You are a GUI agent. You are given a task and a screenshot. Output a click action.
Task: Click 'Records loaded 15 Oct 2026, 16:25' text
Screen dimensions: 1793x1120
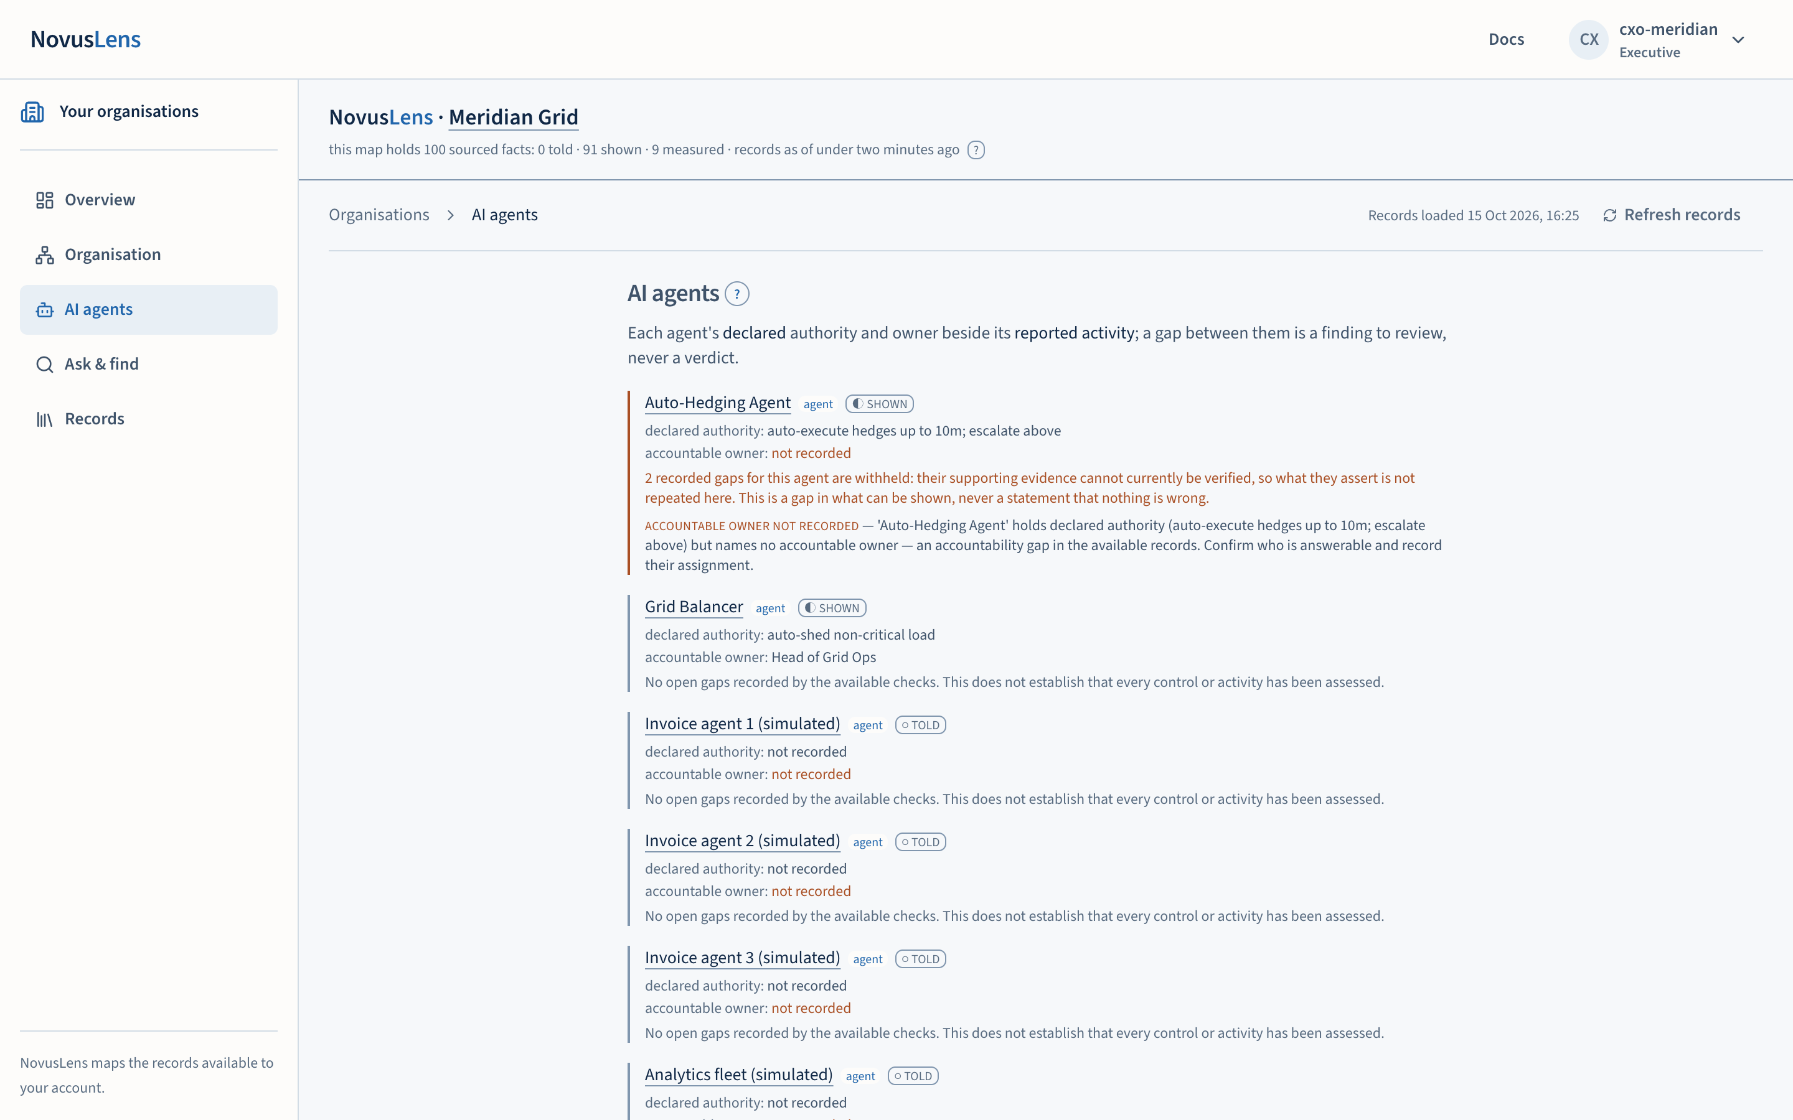(1473, 215)
